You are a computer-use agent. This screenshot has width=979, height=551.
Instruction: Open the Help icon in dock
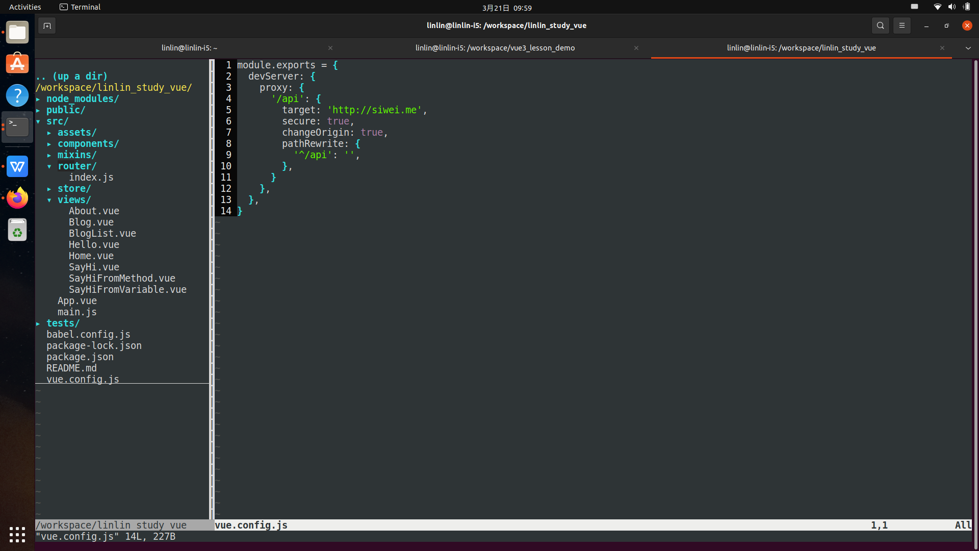pos(17,95)
